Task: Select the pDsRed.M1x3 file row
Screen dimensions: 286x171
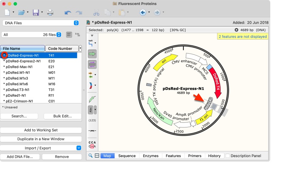Action: point(39,78)
